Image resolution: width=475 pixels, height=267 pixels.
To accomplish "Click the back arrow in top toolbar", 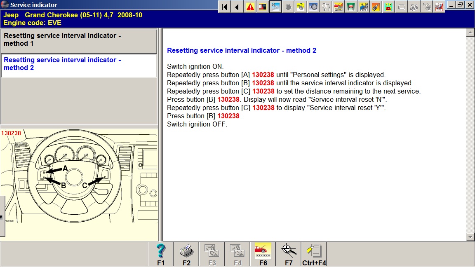I will point(237,7).
